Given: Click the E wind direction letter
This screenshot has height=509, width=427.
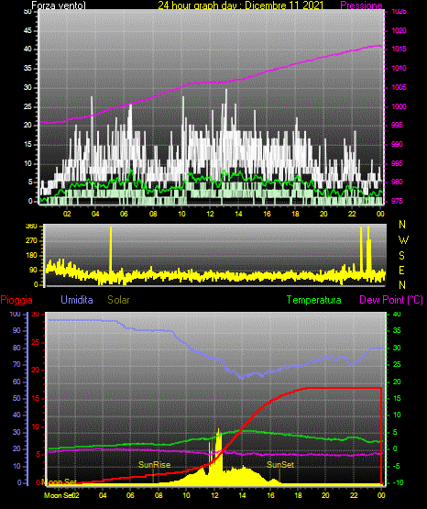Looking at the screenshot, I should 401,270.
